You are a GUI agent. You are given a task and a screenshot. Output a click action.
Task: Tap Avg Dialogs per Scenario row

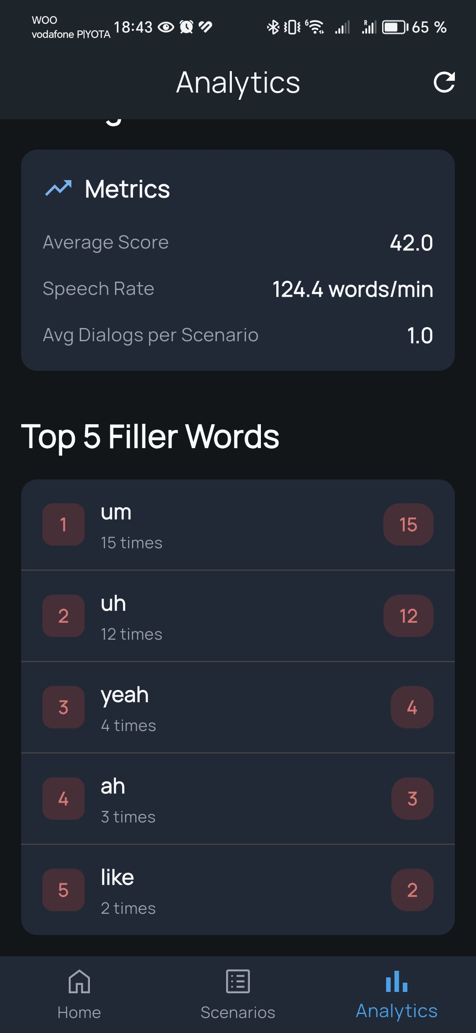(238, 336)
